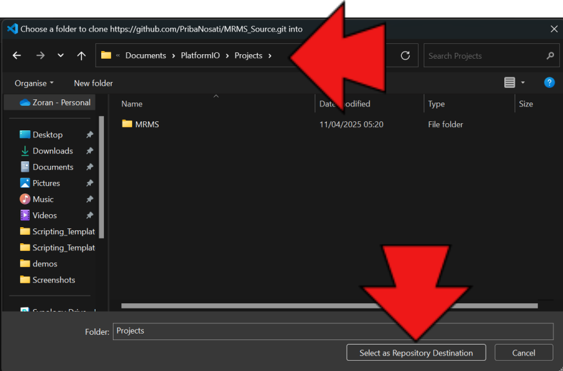563x371 pixels.
Task: Sort by the Type column header
Action: 437,104
